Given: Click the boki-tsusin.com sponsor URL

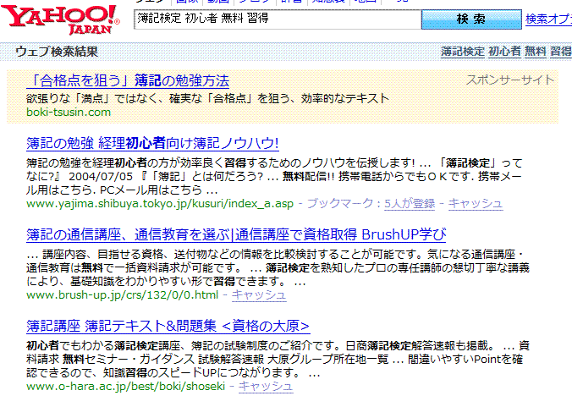Looking at the screenshot, I should [x=69, y=112].
